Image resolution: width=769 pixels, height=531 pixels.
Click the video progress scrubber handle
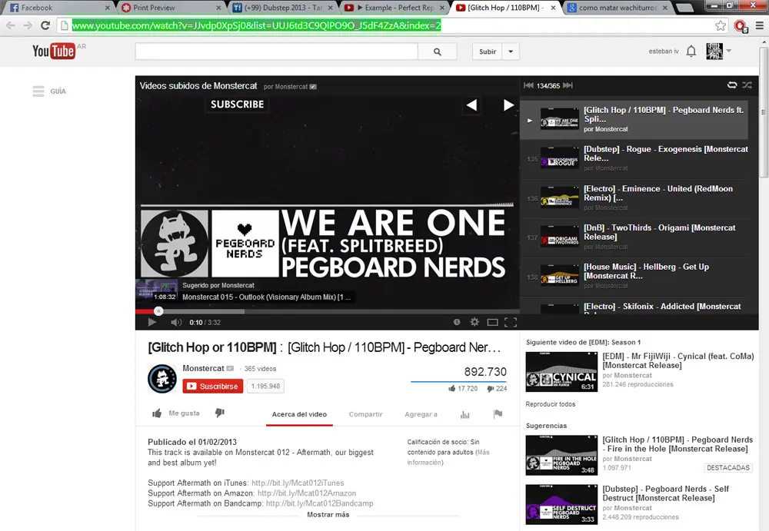[158, 311]
